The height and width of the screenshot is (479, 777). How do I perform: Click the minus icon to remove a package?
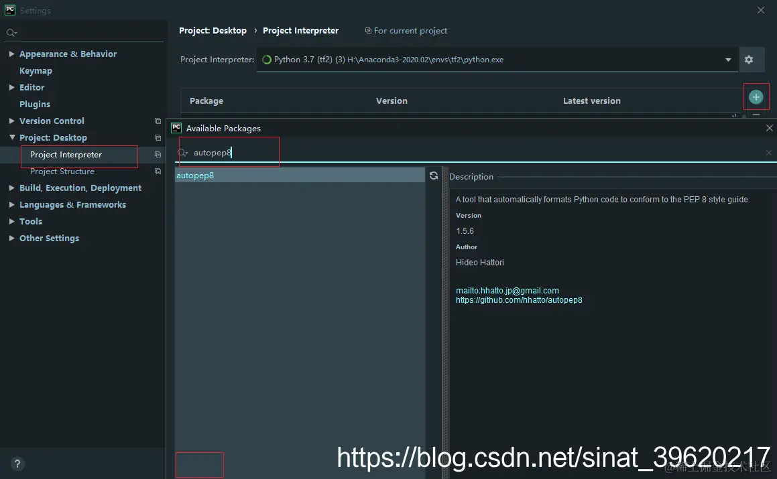756,115
